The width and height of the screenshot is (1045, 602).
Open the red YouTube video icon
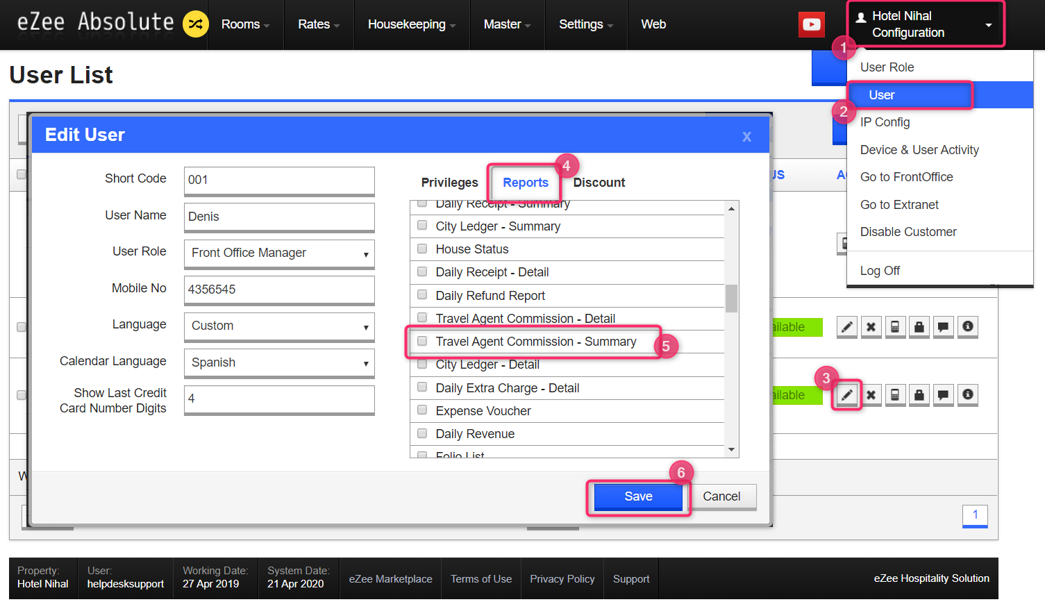(x=811, y=24)
